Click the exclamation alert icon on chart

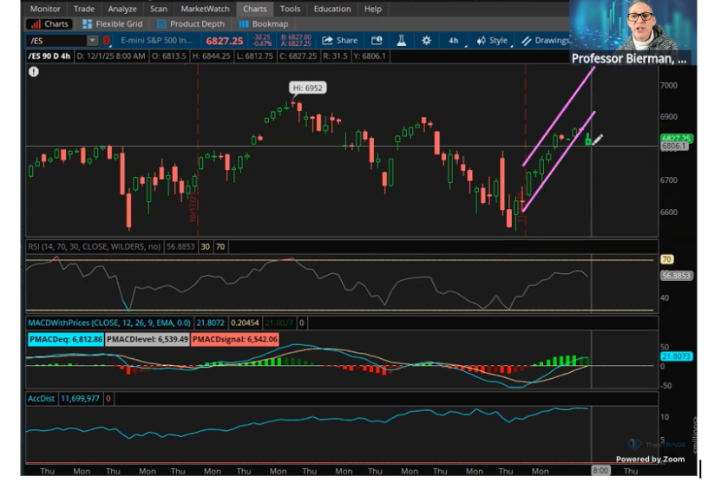[x=34, y=72]
